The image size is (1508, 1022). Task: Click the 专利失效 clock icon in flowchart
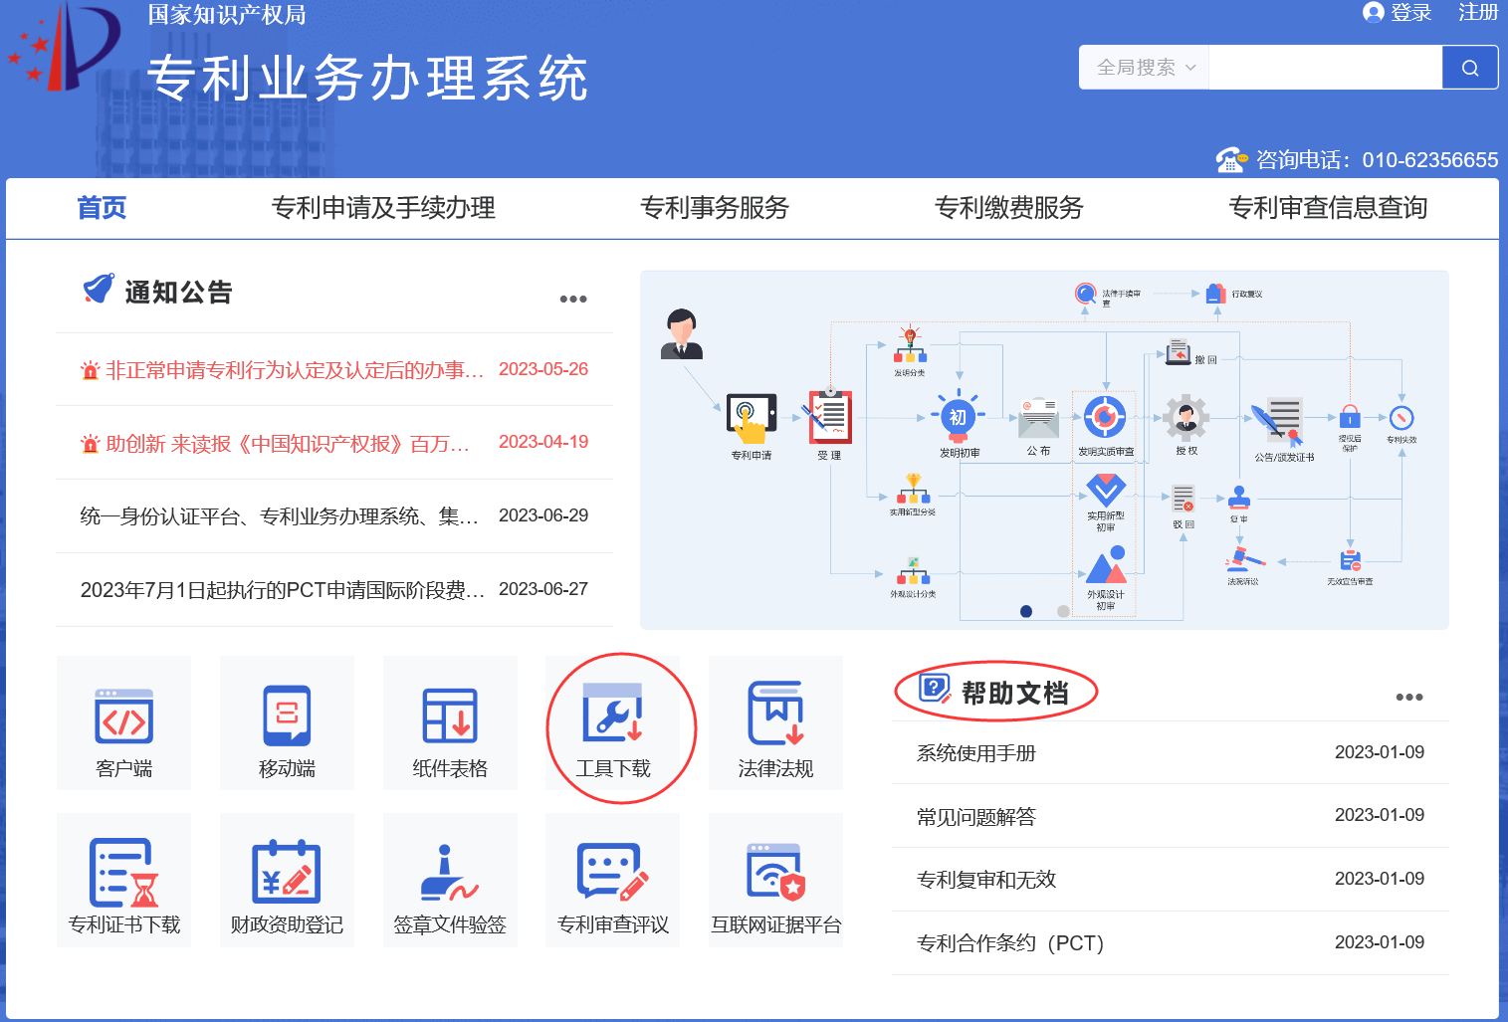[1401, 418]
